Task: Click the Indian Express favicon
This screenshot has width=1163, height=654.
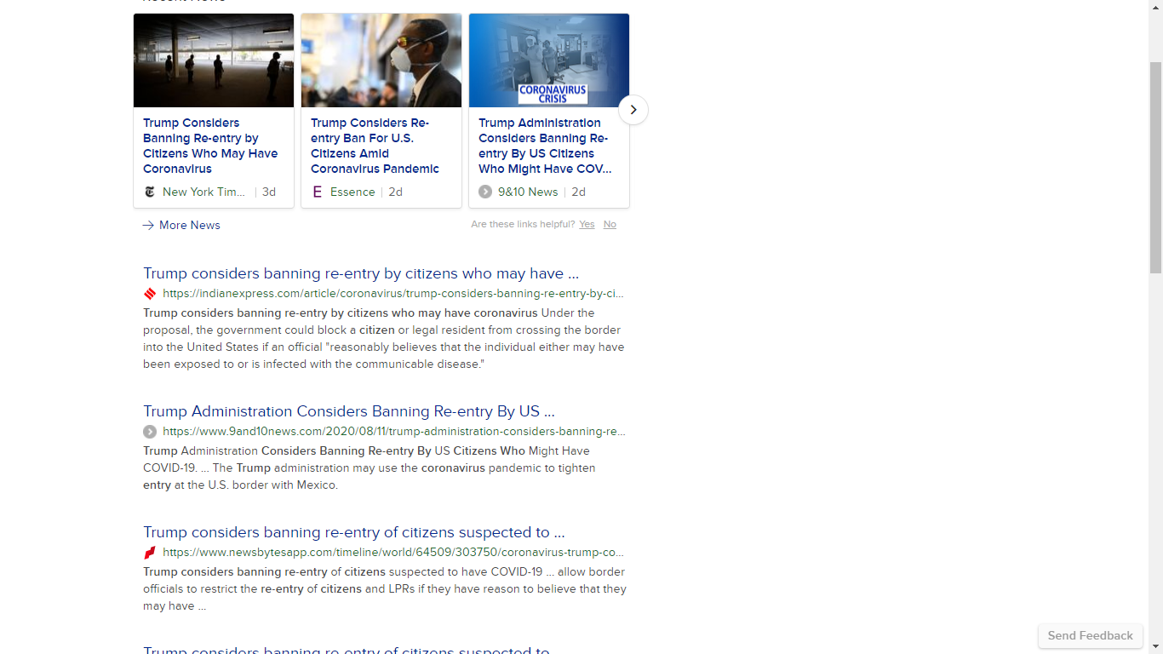Action: (x=150, y=294)
